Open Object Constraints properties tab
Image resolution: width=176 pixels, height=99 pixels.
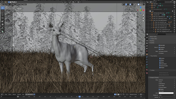(147, 65)
